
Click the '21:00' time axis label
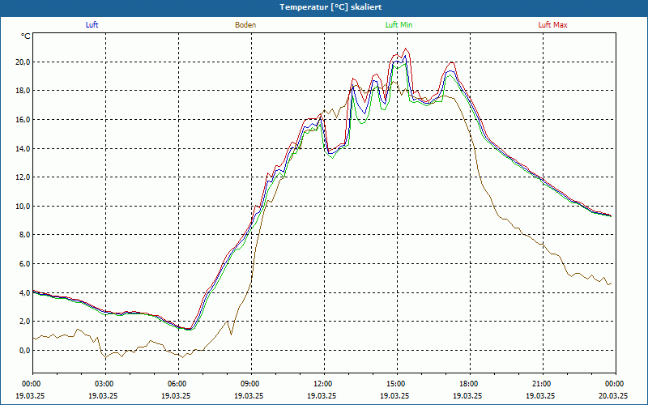pyautogui.click(x=543, y=384)
